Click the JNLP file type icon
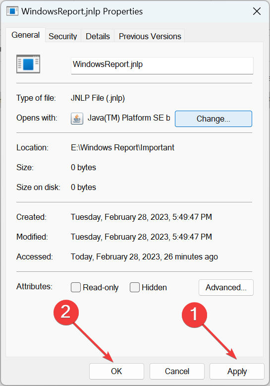The width and height of the screenshot is (270, 386). click(28, 64)
